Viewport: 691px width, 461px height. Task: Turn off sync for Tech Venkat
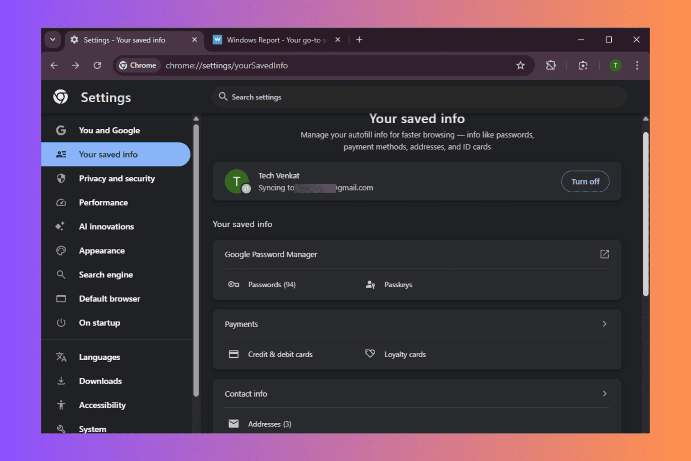[585, 181]
